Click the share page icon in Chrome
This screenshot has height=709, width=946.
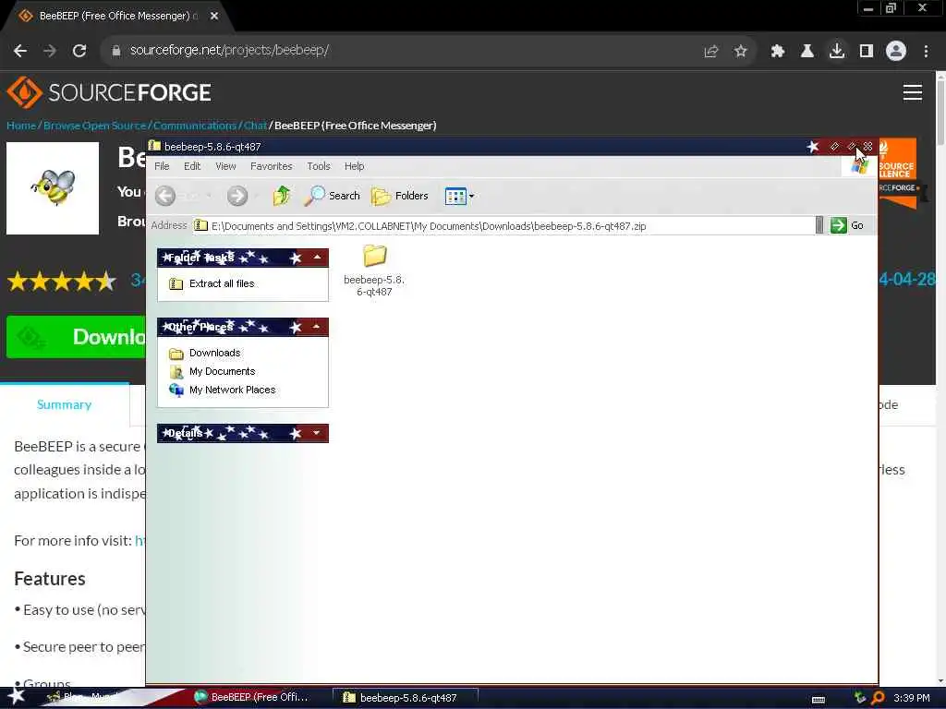point(711,52)
